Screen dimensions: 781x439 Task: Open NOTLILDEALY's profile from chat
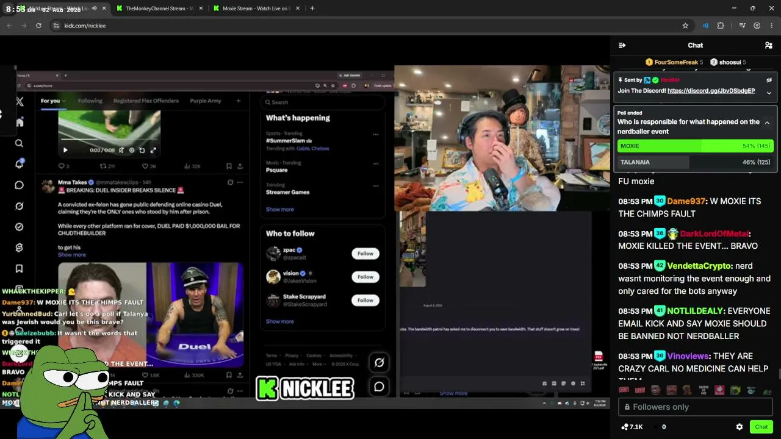tap(695, 311)
